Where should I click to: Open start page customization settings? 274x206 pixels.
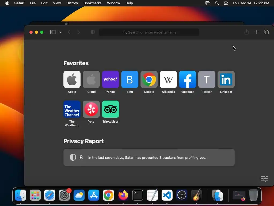(264, 179)
